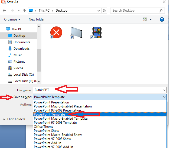
Task: Select the film strip video shortcut
Action: (96, 33)
